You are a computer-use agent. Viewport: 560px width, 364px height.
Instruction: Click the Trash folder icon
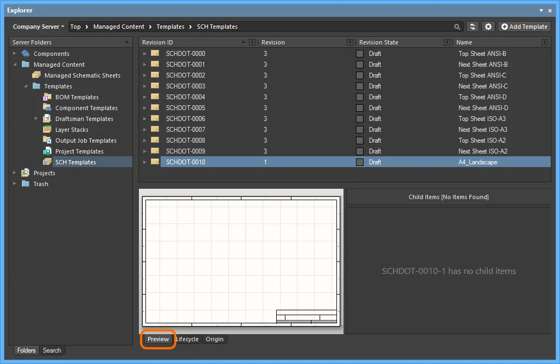click(26, 184)
